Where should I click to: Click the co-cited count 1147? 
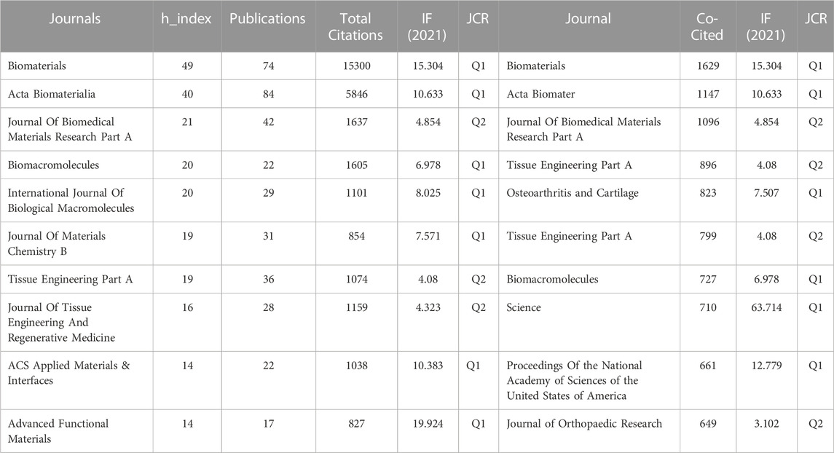click(708, 94)
